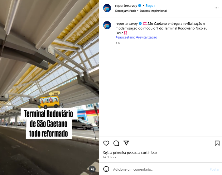Open #revitalizacao hashtag link
The width and height of the screenshot is (222, 175).
(147, 37)
